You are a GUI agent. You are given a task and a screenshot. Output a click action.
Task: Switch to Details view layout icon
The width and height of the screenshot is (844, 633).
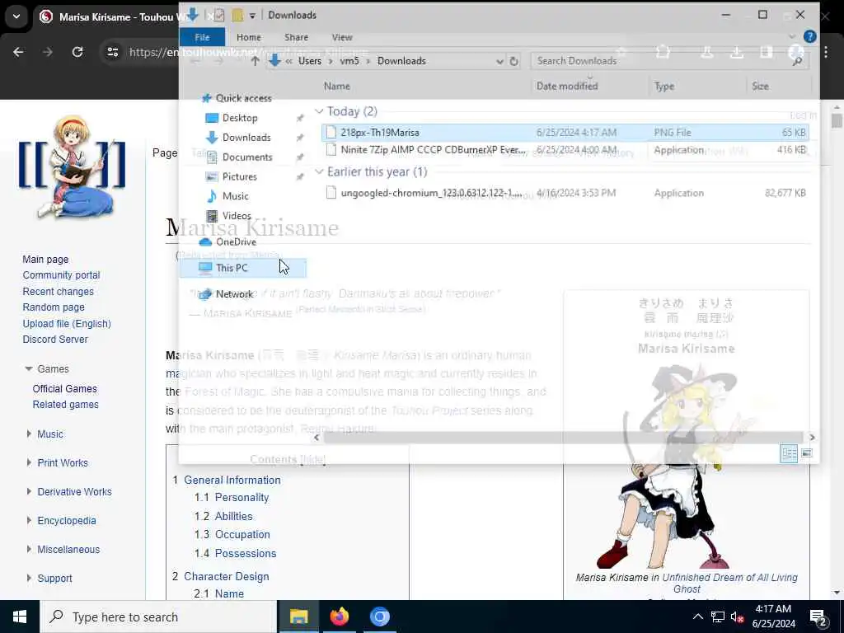coord(789,453)
